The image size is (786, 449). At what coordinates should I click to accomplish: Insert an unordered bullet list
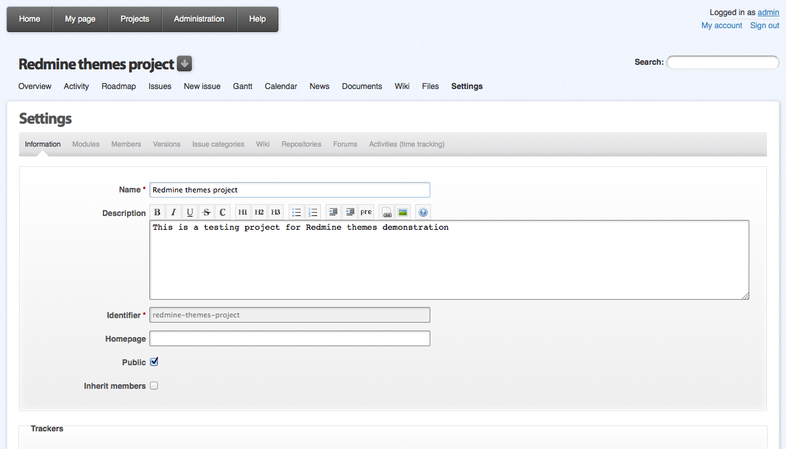point(297,212)
